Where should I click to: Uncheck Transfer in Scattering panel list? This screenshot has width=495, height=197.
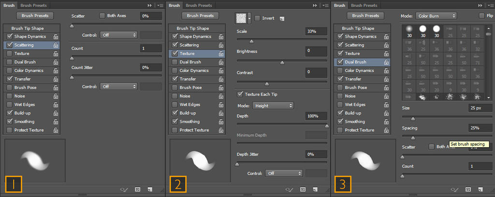[10, 79]
